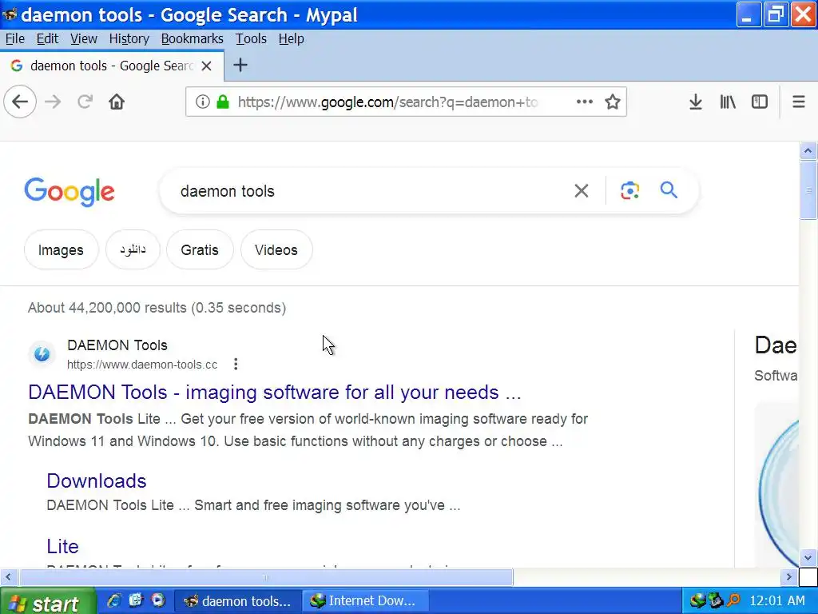This screenshot has height=614, width=818.
Task: Open page actions three-dot menu in the address bar
Action: pyautogui.click(x=584, y=102)
